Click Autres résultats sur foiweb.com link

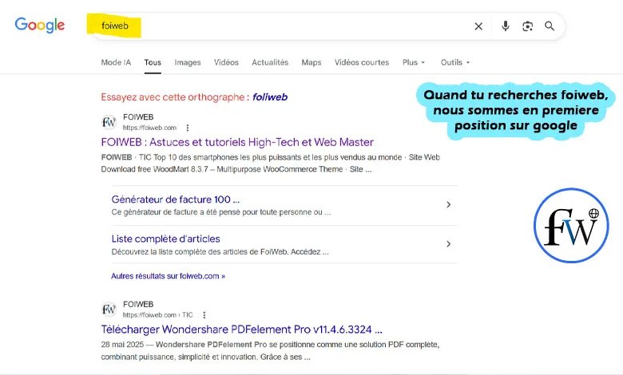click(168, 276)
